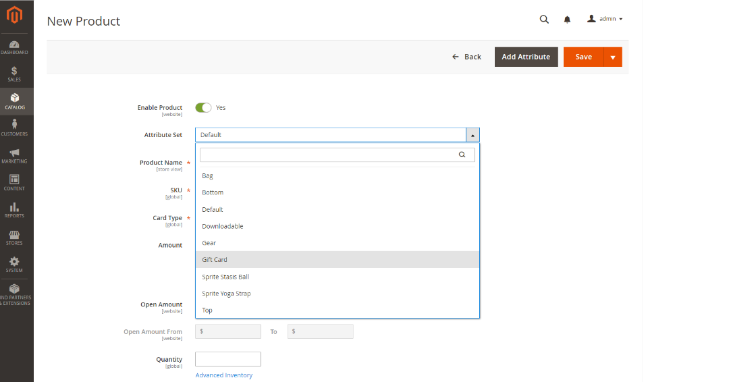Screen dimensions: 729x382
Task: Open the admin account dropdown
Action: coord(604,19)
